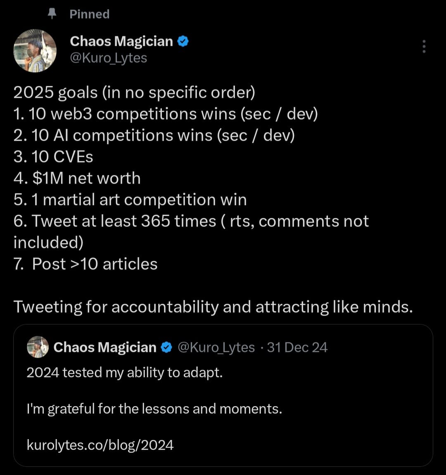Click the "2025 goals (in no specific order)" line
The height and width of the screenshot is (475, 446).
[134, 92]
